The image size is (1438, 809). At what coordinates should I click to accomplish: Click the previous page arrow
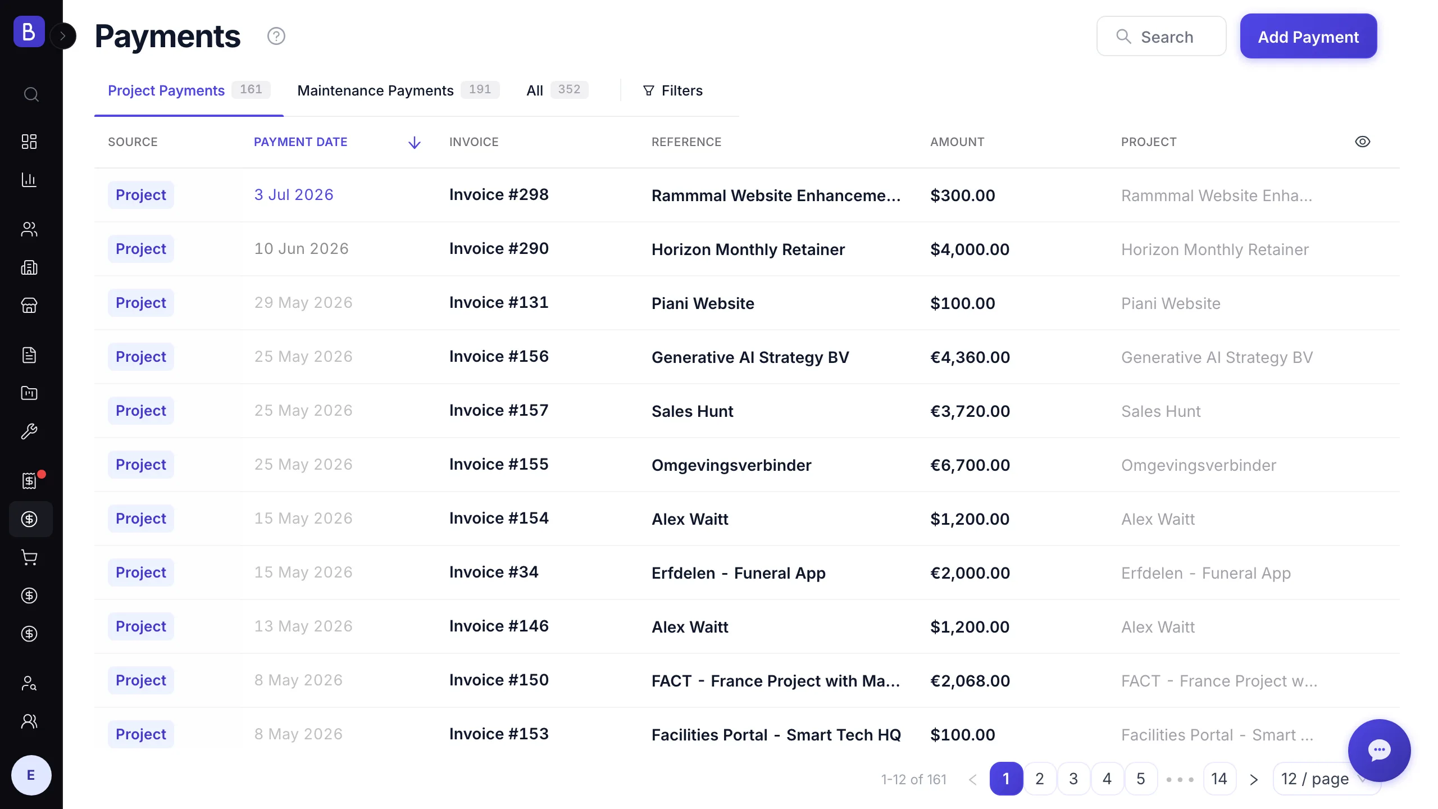pyautogui.click(x=973, y=779)
